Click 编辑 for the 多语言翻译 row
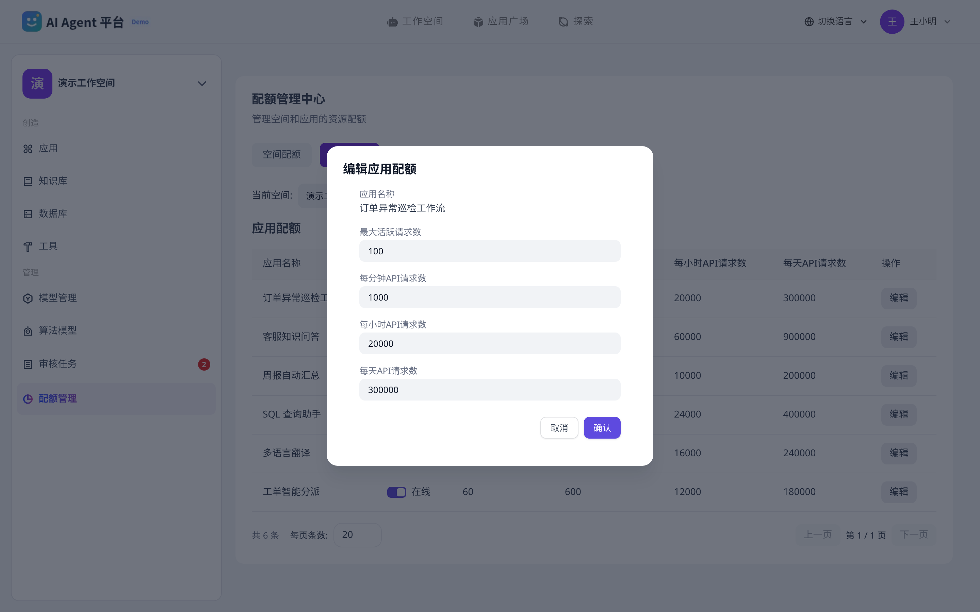 point(899,453)
